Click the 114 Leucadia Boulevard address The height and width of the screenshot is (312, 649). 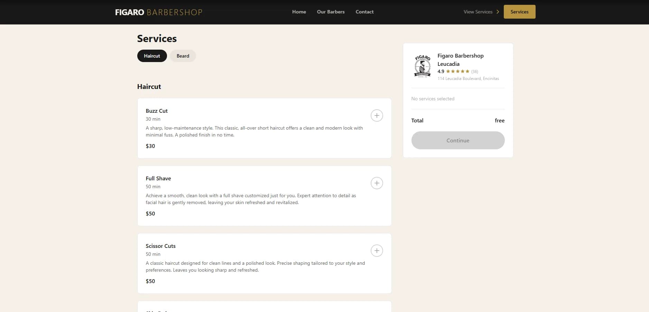coord(468,79)
